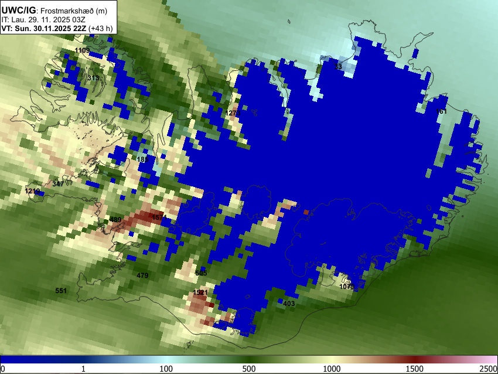Click the map value label 1109

[x=82, y=50]
